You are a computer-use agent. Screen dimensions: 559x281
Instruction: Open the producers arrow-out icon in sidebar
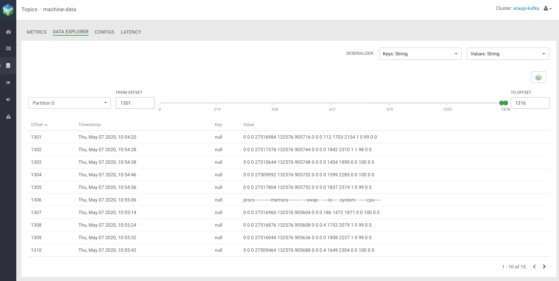[x=8, y=83]
